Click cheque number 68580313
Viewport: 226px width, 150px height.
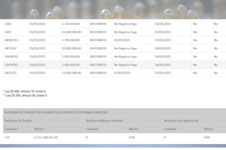[x=11, y=40]
